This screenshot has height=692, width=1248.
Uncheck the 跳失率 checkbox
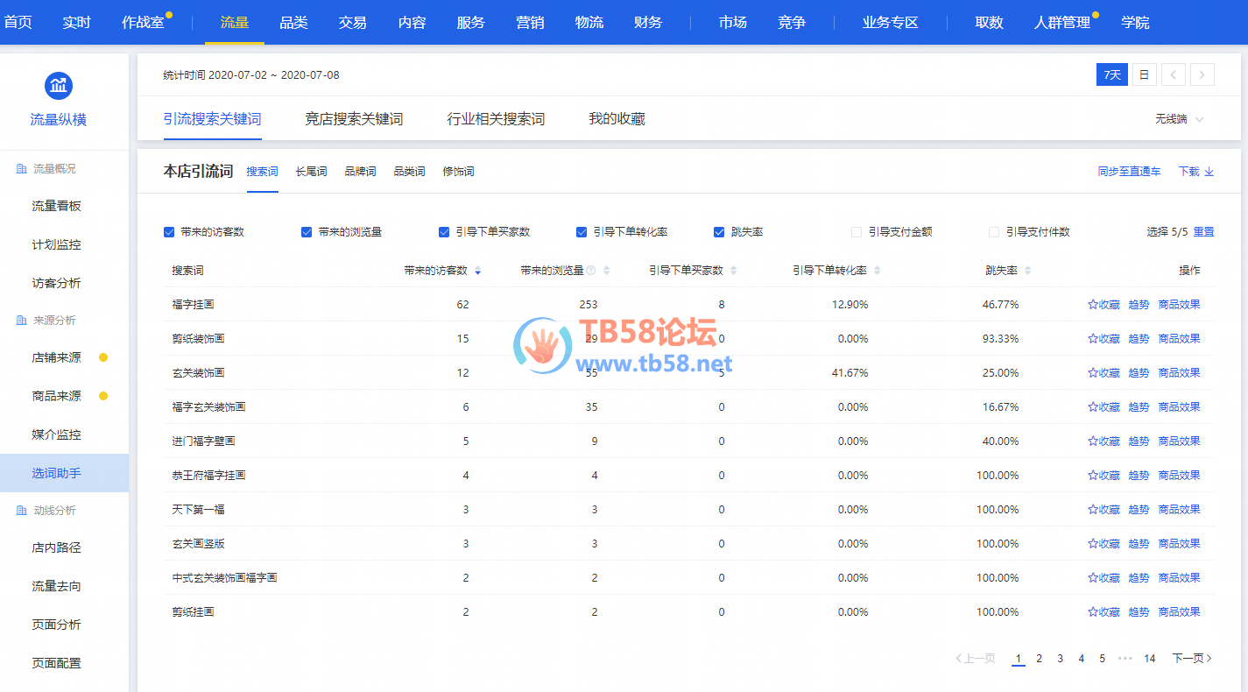click(719, 232)
